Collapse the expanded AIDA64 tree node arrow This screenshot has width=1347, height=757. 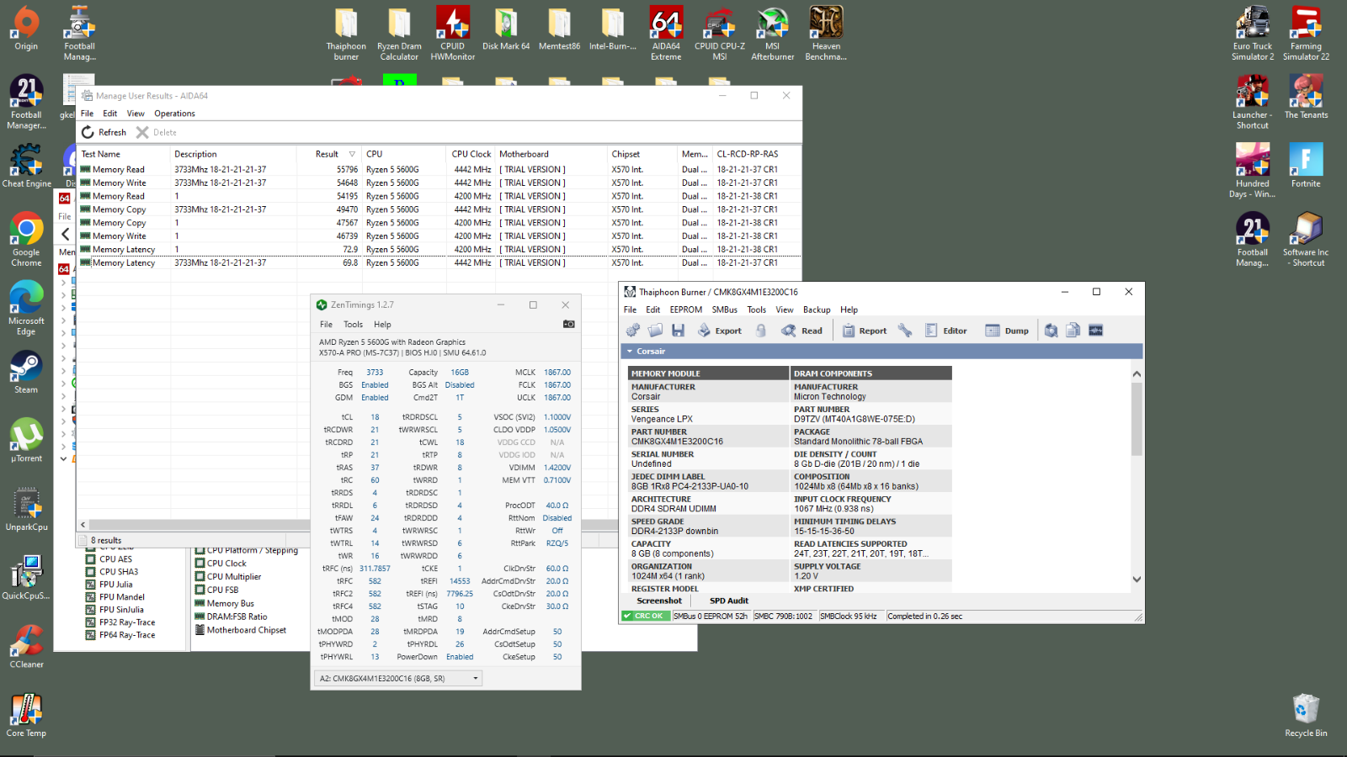pos(63,458)
